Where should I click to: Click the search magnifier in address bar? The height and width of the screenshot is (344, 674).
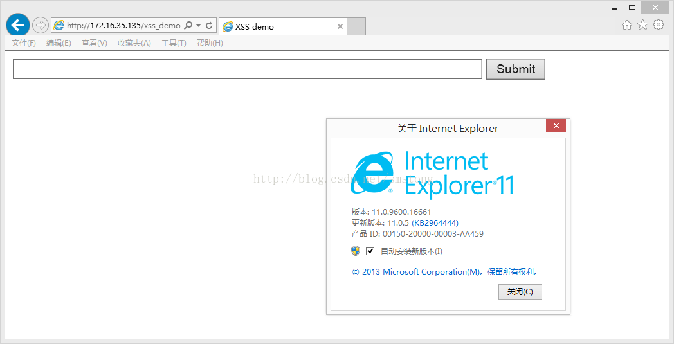[188, 25]
